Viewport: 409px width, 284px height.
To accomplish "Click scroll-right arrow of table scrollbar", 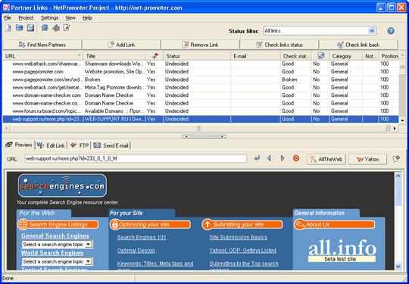I will [395, 128].
